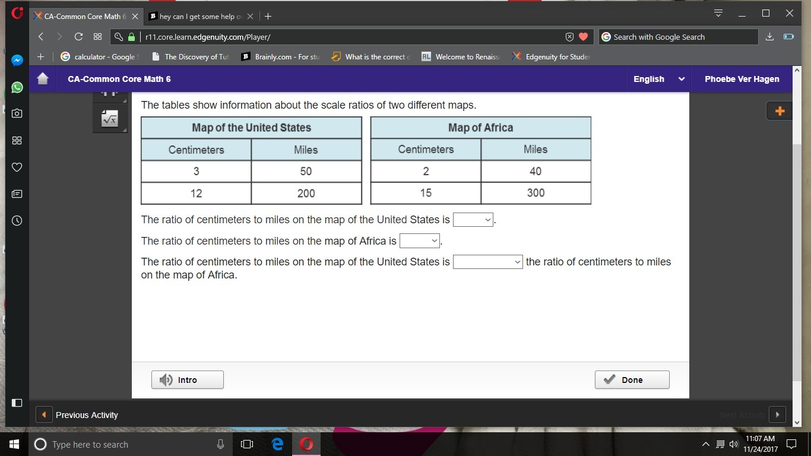Go back to previous page
The height and width of the screenshot is (456, 811).
[41, 37]
